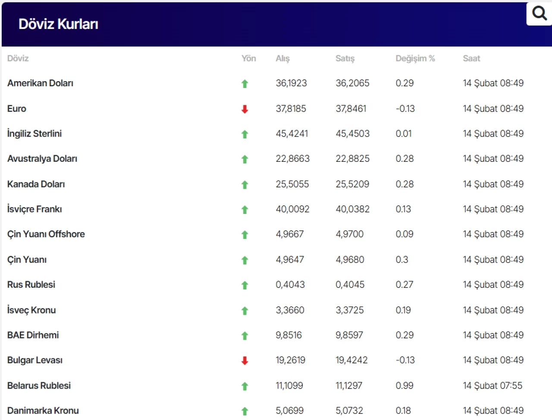The height and width of the screenshot is (420, 552).
Task: Sort by the Döviz column header
Action: tap(18, 59)
